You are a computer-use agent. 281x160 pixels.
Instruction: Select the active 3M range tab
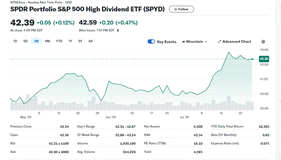click(x=36, y=41)
